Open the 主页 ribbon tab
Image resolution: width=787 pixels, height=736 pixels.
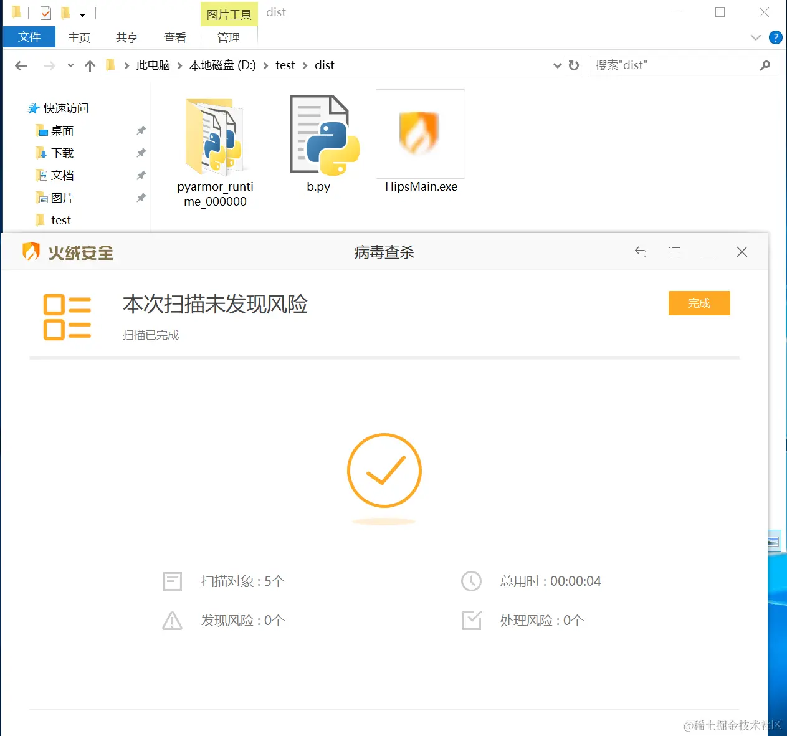pos(79,38)
